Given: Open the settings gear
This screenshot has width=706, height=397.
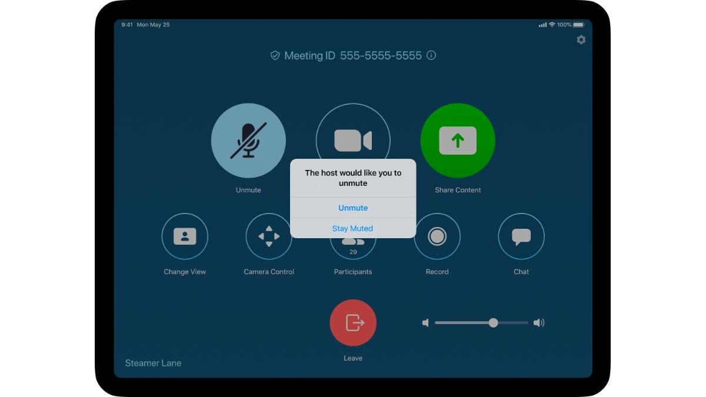Looking at the screenshot, I should click(581, 39).
